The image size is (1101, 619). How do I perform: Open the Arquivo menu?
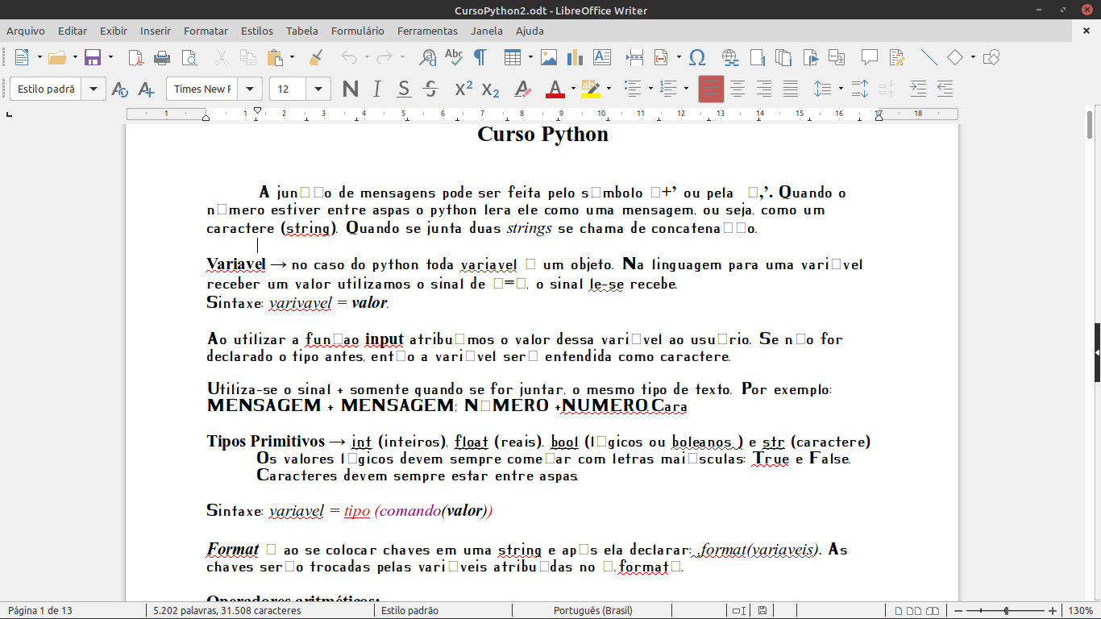click(x=26, y=31)
